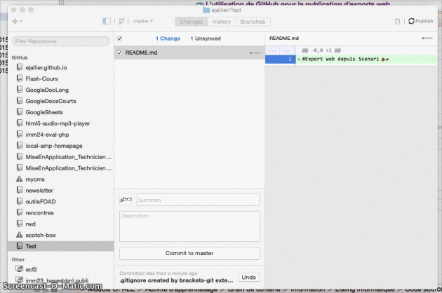Uncheck the README.md file checkbox

(x=119, y=53)
